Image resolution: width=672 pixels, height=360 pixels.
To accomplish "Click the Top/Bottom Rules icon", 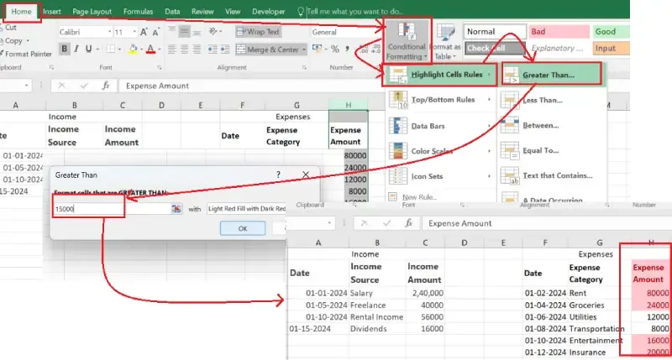I will (x=397, y=100).
